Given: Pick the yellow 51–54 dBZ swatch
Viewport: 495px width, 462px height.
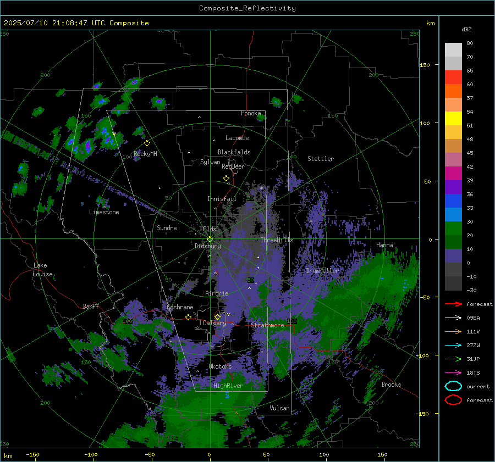Looking at the screenshot, I should [x=453, y=119].
